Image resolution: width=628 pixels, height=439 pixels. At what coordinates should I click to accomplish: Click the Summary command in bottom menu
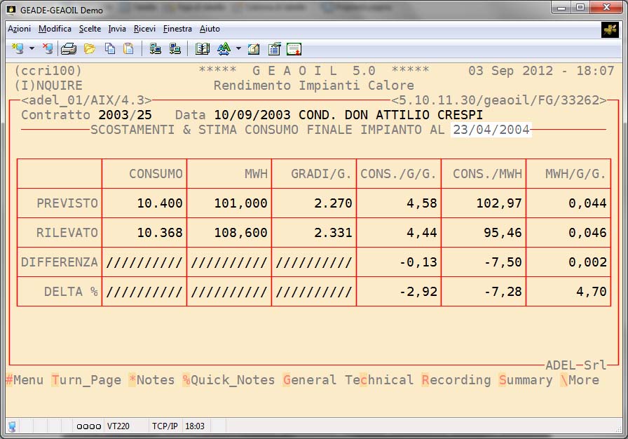click(526, 380)
